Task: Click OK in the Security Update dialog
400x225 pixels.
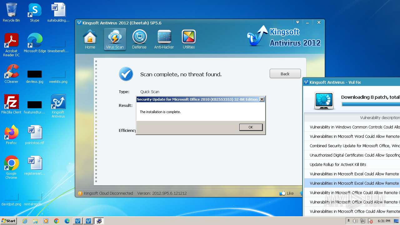Action: [x=251, y=127]
